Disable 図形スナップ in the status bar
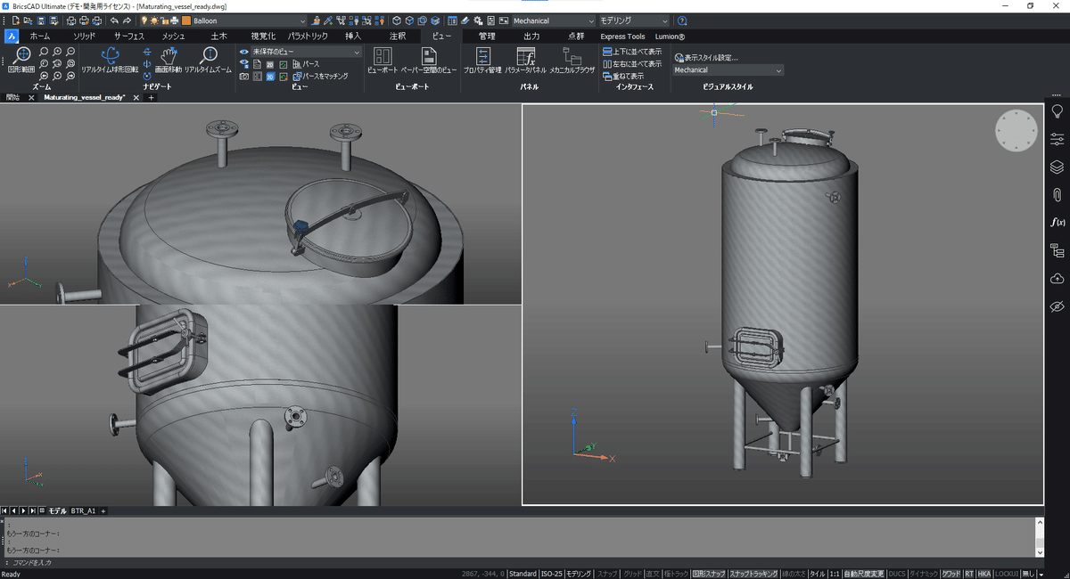This screenshot has height=579, width=1070. 709,574
